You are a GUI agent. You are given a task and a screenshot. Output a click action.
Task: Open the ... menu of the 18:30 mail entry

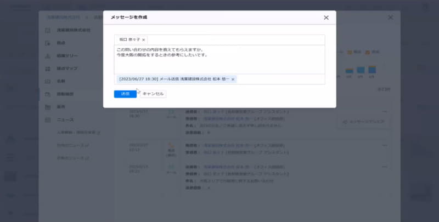point(385,112)
